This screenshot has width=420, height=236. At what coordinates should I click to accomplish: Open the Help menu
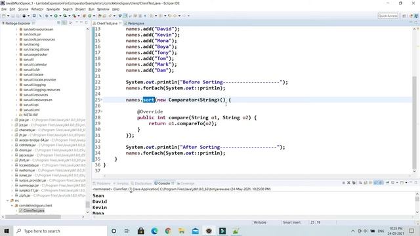115,9
